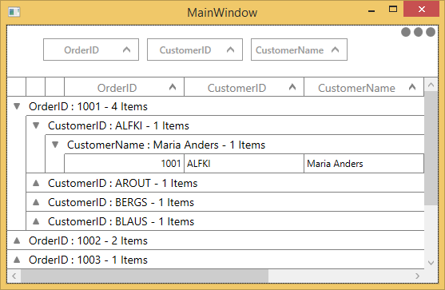Image resolution: width=445 pixels, height=290 pixels.
Task: Close the MainWindow window
Action: coord(422,10)
